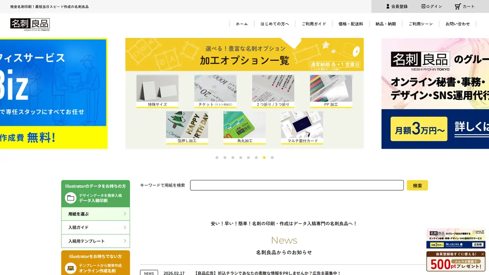The image size is (489, 275).
Task: Open the shopping cart icon
Action: [458, 7]
